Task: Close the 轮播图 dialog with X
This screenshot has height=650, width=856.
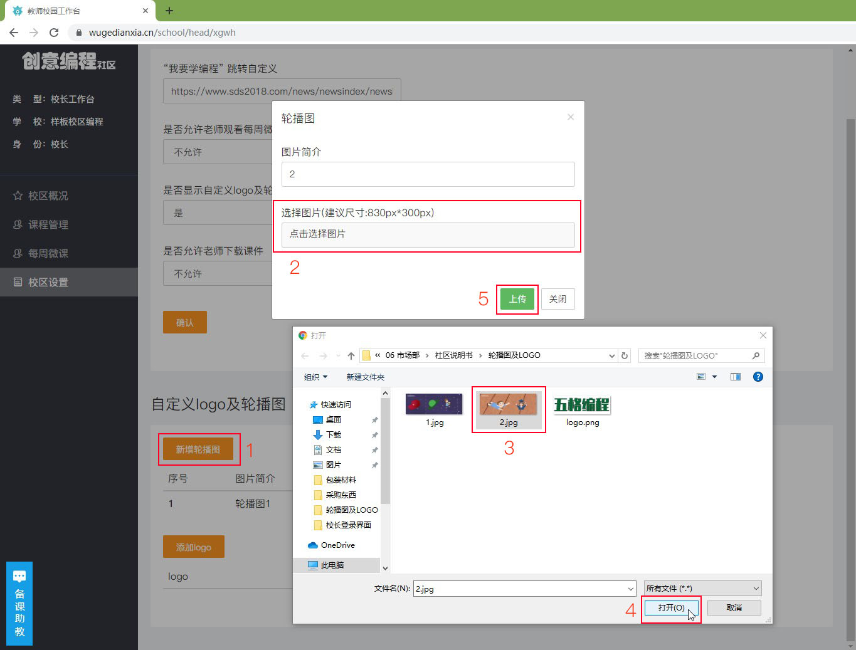Action: point(571,117)
